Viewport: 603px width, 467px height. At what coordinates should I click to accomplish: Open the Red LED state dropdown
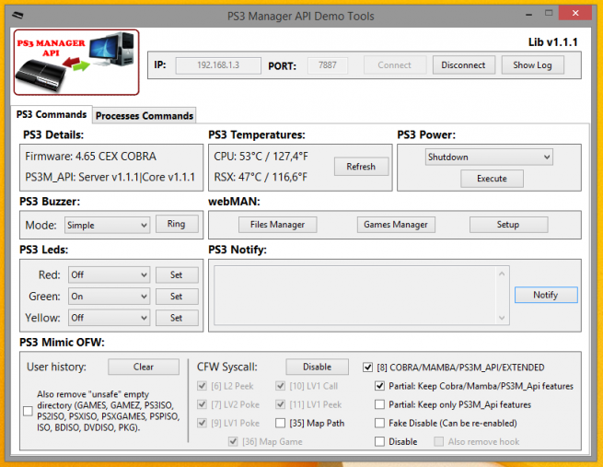coord(108,274)
